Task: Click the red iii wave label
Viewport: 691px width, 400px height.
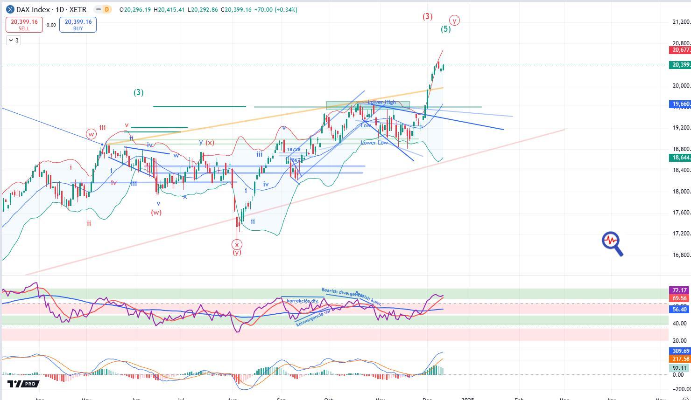Action: coord(102,128)
